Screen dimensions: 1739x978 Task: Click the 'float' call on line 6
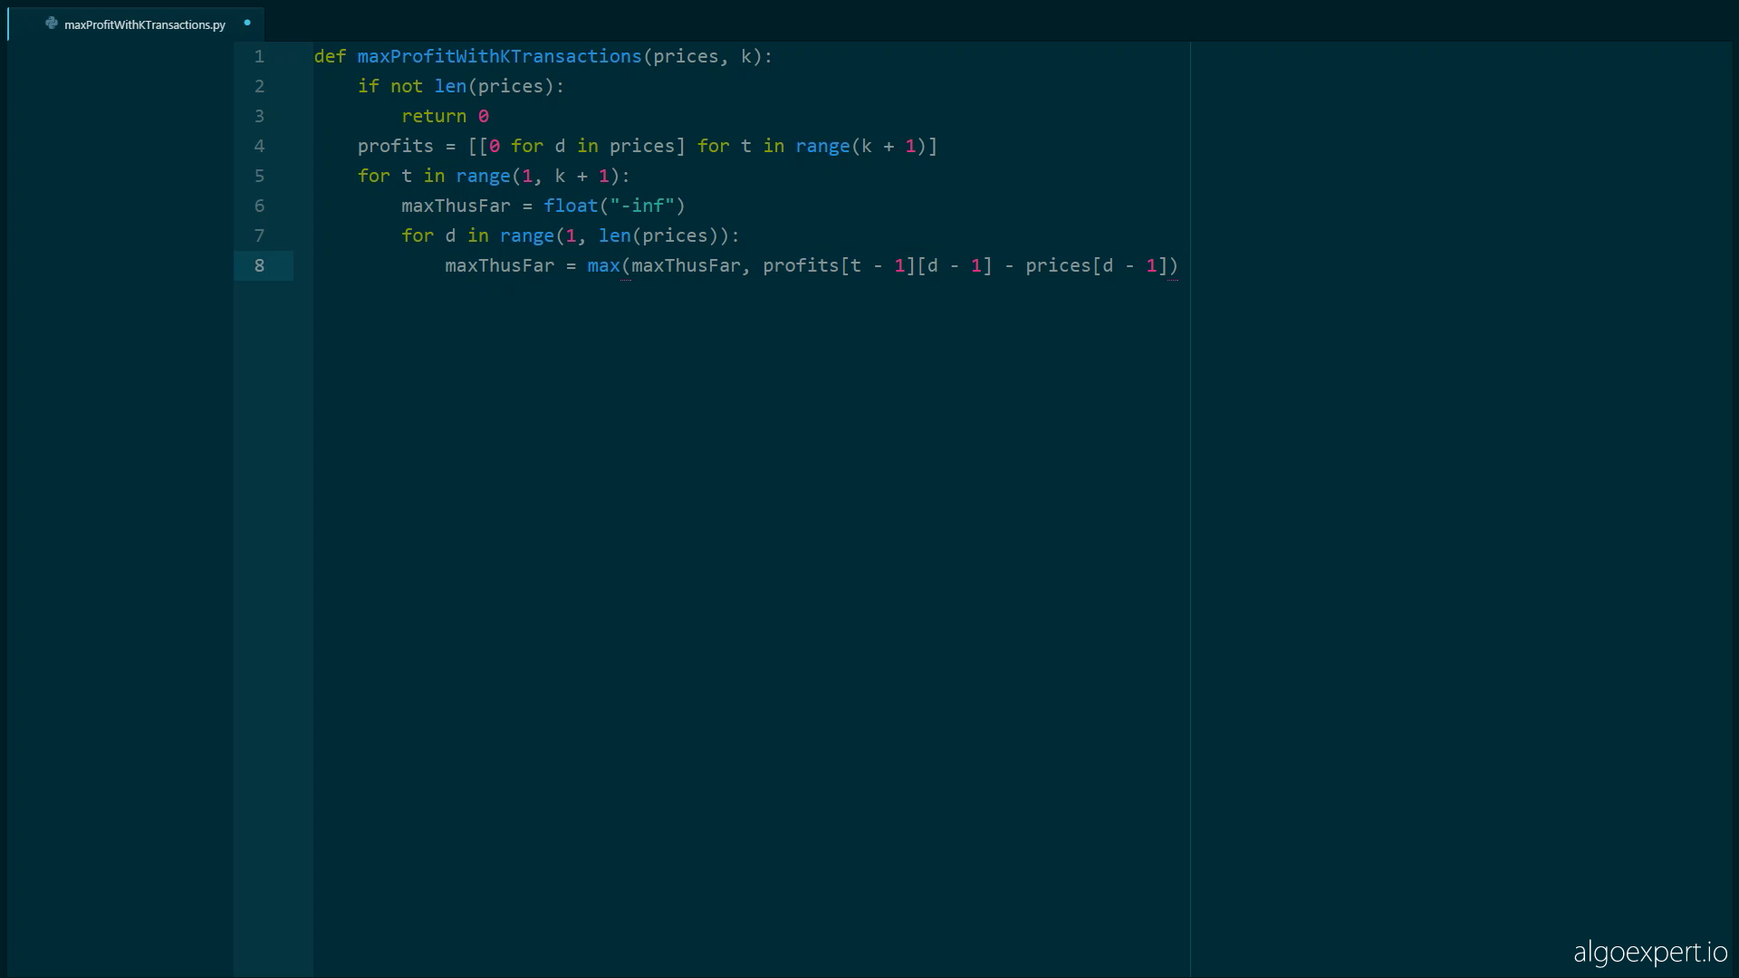point(571,206)
